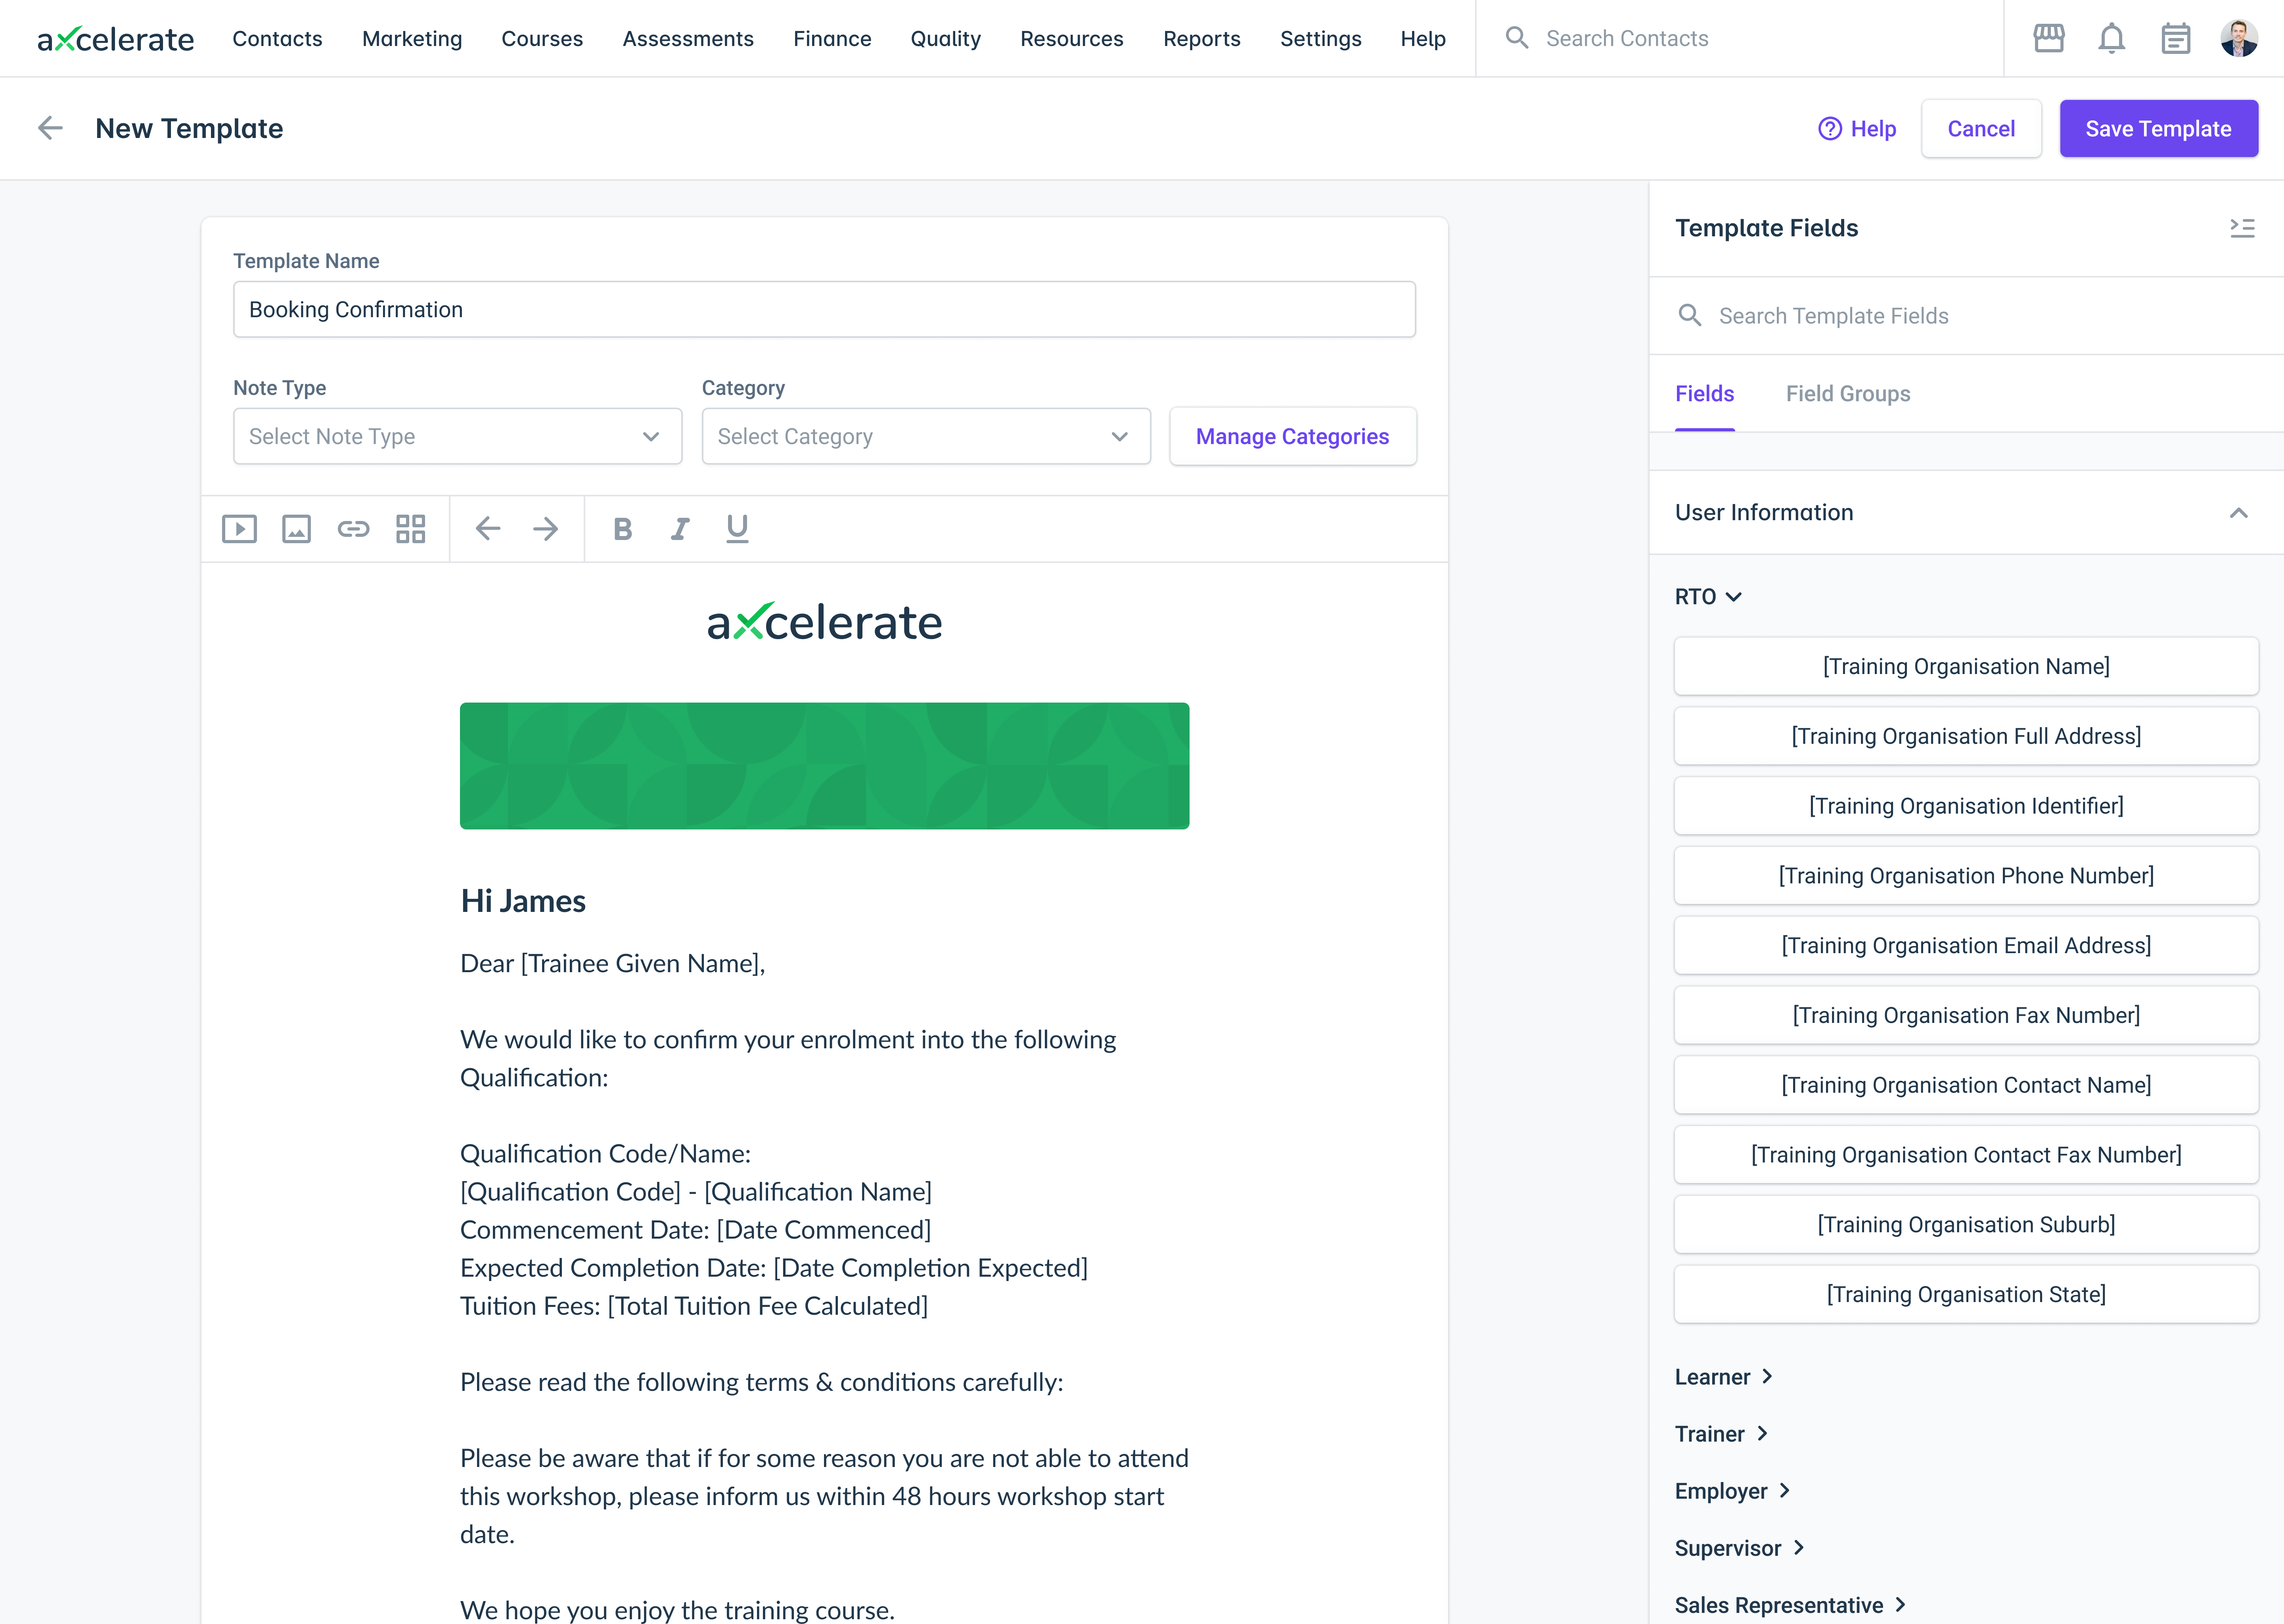
Task: Insert the Training Organisation Name field
Action: pyautogui.click(x=1965, y=666)
